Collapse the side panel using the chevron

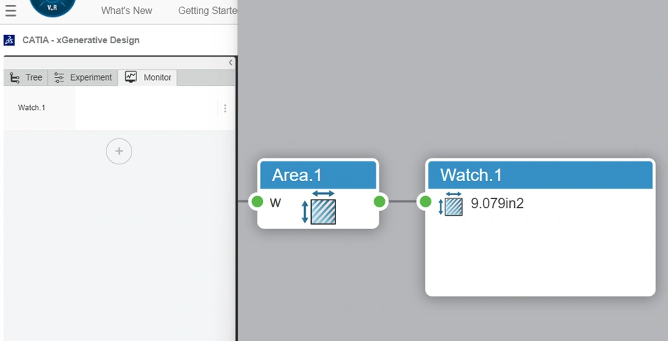[x=231, y=63]
